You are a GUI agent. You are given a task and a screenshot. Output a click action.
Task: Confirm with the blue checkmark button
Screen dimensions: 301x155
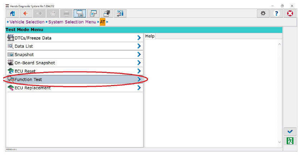290,131
